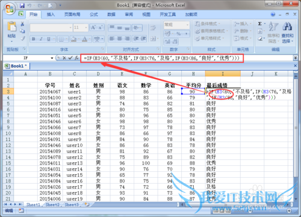Open 单元格样式 cell styles
Viewport: 301px width, 217px height.
pyautogui.click(x=209, y=38)
